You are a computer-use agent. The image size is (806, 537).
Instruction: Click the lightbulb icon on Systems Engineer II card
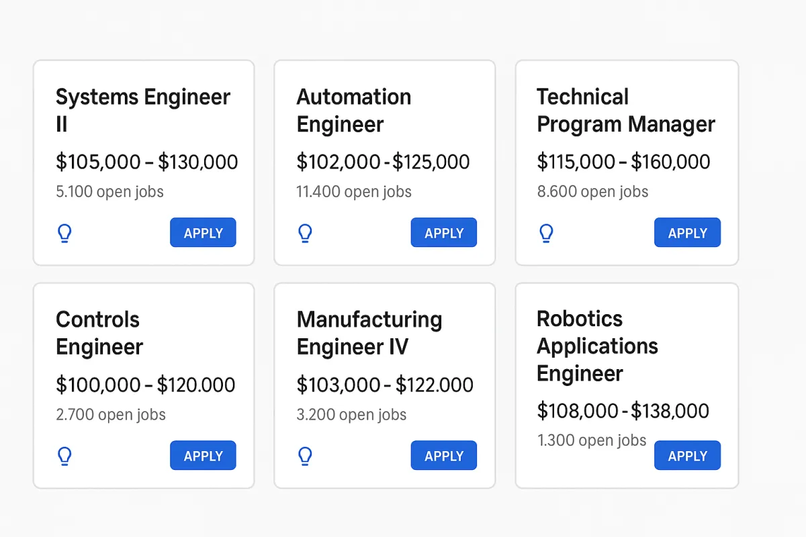click(64, 233)
